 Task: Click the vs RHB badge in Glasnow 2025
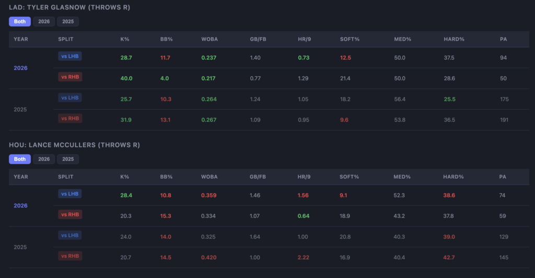coord(70,119)
